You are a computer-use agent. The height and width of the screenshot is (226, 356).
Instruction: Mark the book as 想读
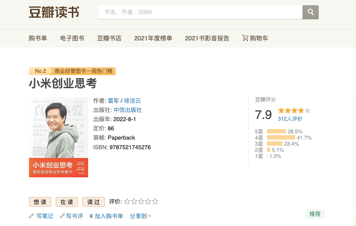40,202
